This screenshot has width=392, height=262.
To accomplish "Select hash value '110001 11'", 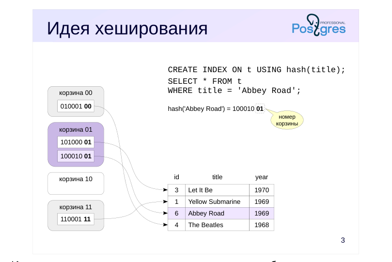I will click(x=76, y=219).
